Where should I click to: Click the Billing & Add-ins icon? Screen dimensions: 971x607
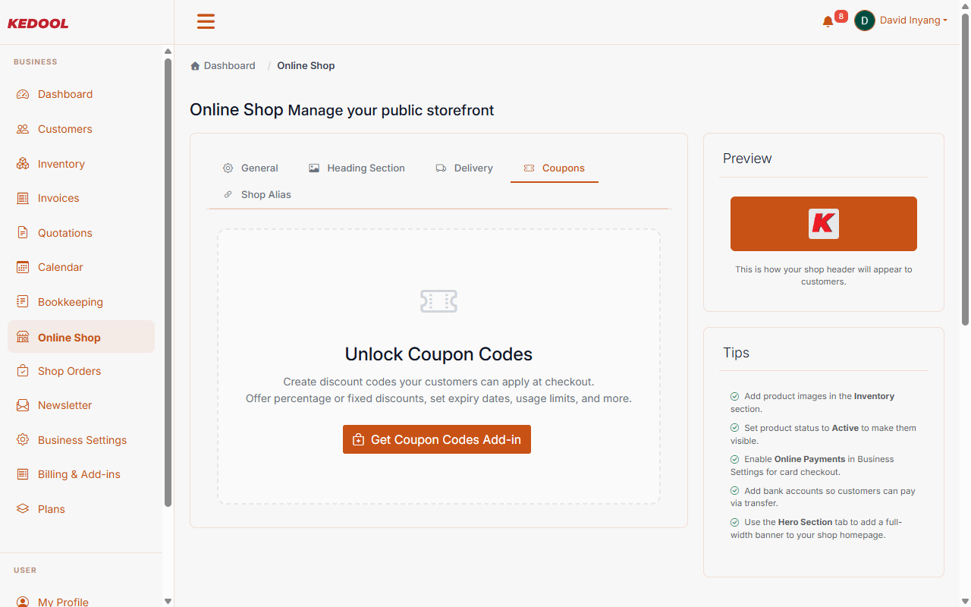pos(23,474)
